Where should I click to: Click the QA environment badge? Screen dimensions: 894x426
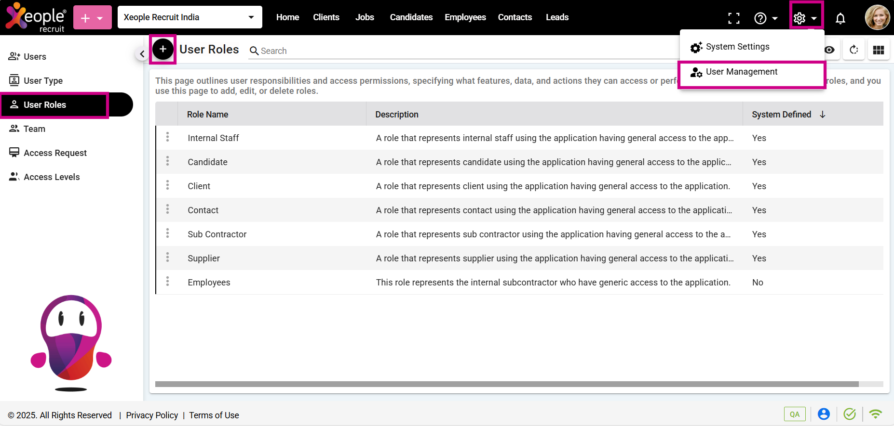794,414
